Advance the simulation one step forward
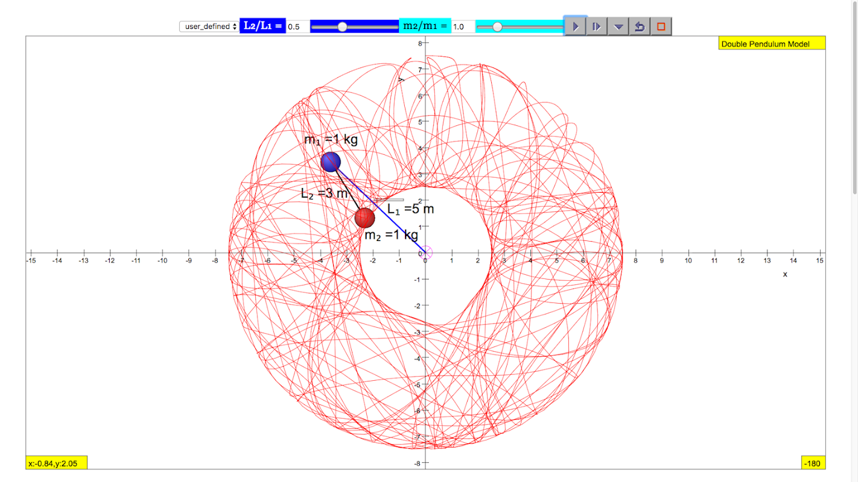Screen dimensions: 858x482 tap(597, 27)
